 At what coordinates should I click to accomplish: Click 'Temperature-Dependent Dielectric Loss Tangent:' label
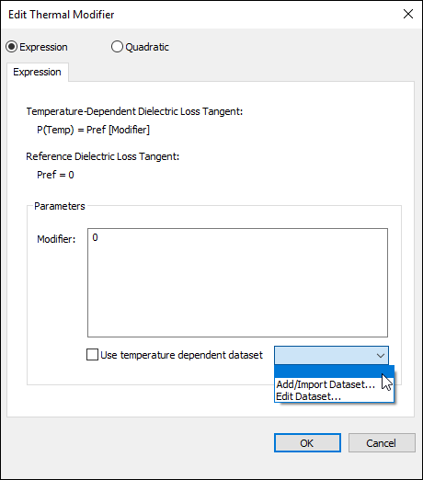coord(134,111)
